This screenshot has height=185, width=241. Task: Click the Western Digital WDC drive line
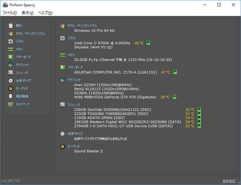128,122
